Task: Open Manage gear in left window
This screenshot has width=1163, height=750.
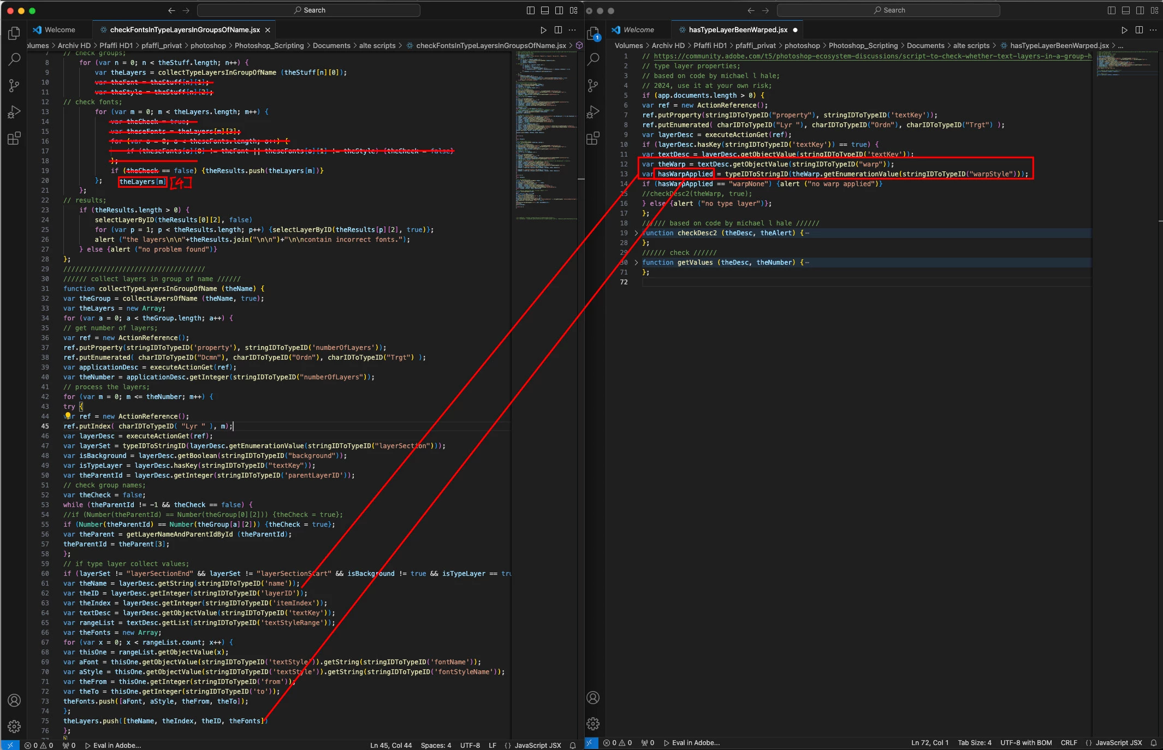Action: coord(14,726)
